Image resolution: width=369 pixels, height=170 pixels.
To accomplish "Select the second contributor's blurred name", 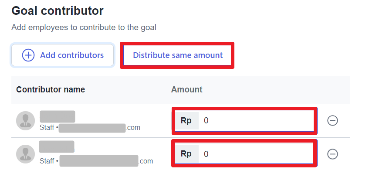I will pyautogui.click(x=57, y=147).
